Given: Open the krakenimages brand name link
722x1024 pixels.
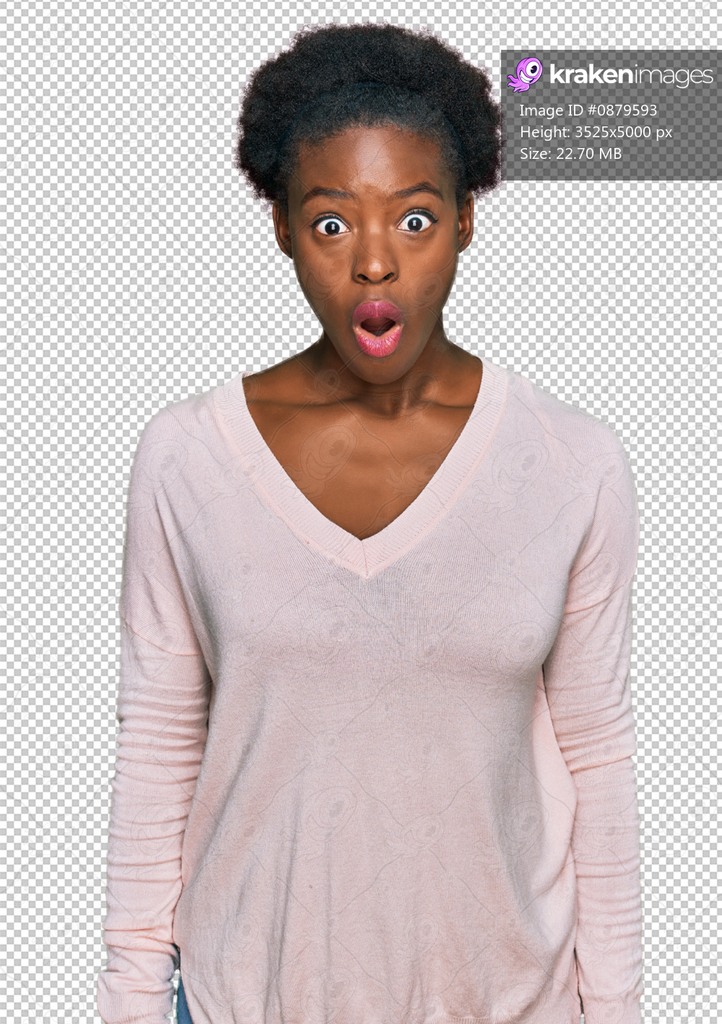Looking at the screenshot, I should (x=630, y=75).
